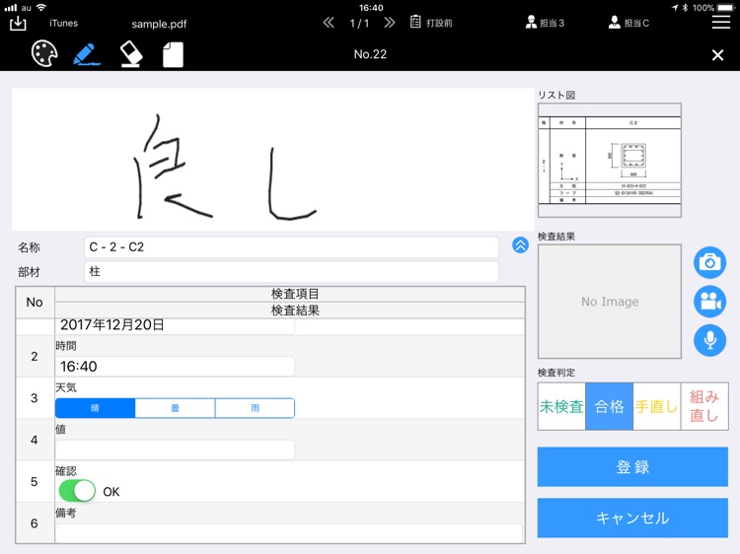
Task: Record audio with the microphone button
Action: pyautogui.click(x=709, y=340)
